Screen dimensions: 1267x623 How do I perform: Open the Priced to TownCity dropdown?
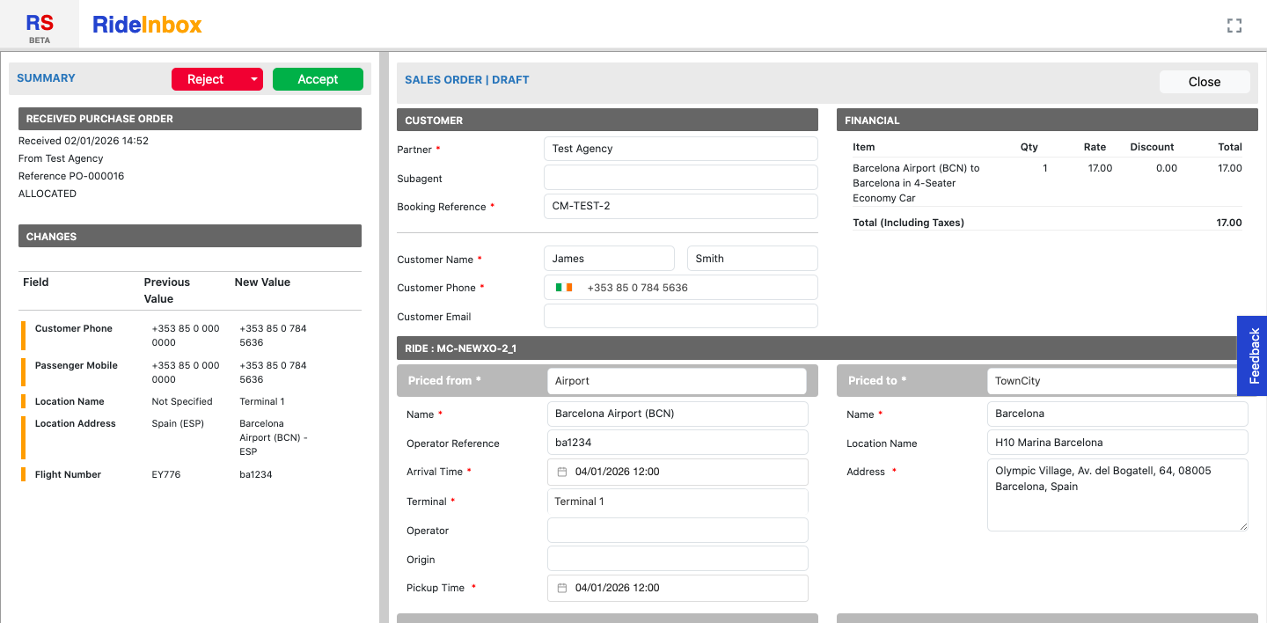tap(1113, 381)
